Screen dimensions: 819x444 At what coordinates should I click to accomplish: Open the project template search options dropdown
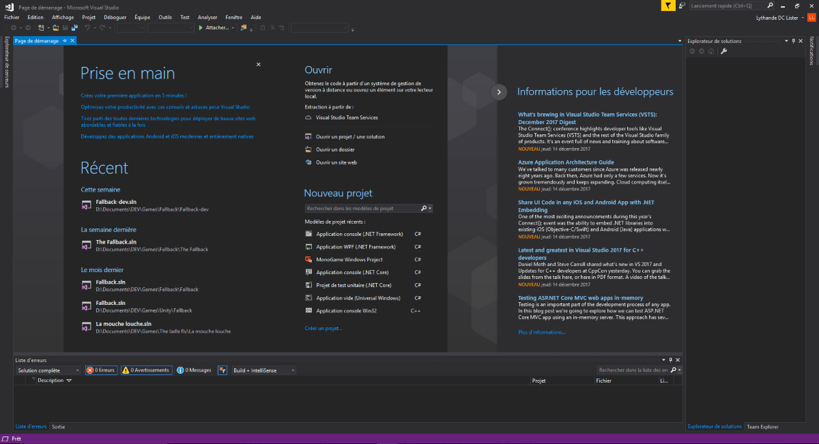click(431, 208)
